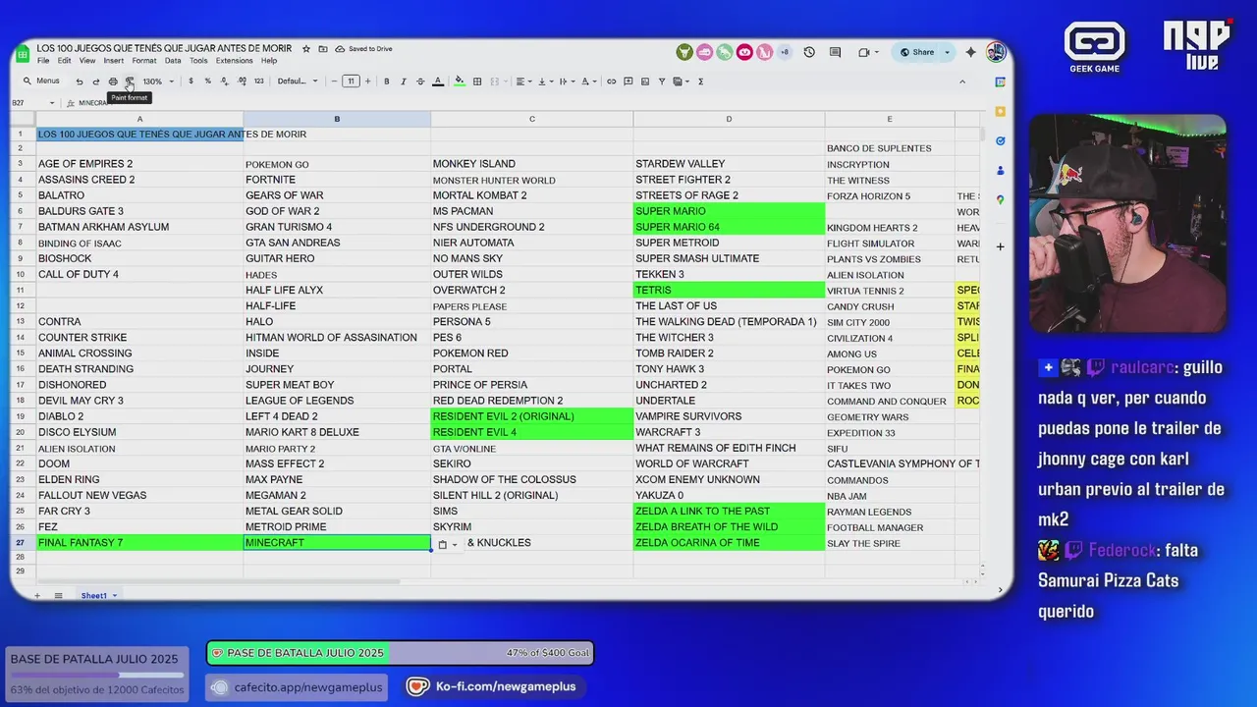The height and width of the screenshot is (707, 1257).
Task: Click the Redo arrow in the toolbar
Action: pos(95,82)
